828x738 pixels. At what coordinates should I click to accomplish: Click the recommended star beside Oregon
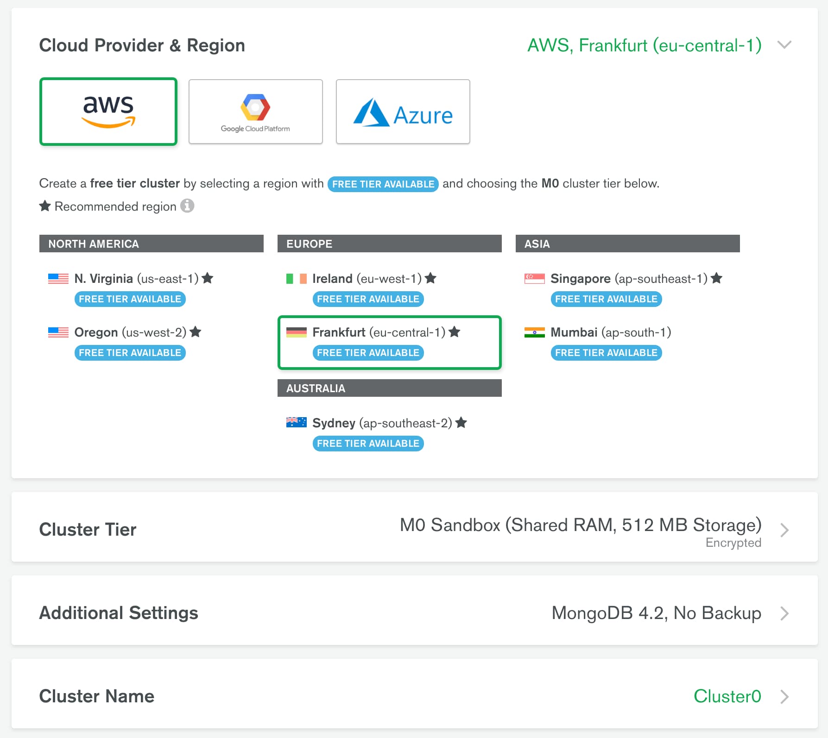196,331
